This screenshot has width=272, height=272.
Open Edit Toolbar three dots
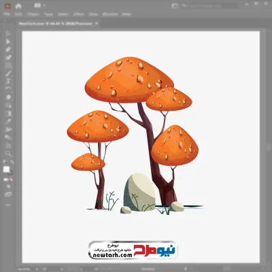coord(8,205)
